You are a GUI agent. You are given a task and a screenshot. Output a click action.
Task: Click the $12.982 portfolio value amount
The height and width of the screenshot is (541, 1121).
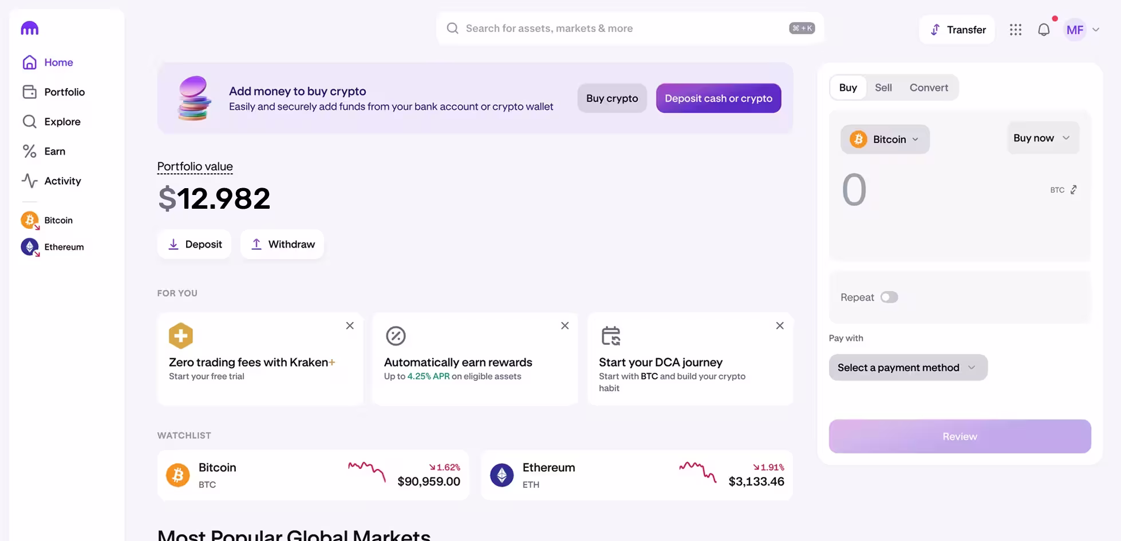(214, 198)
